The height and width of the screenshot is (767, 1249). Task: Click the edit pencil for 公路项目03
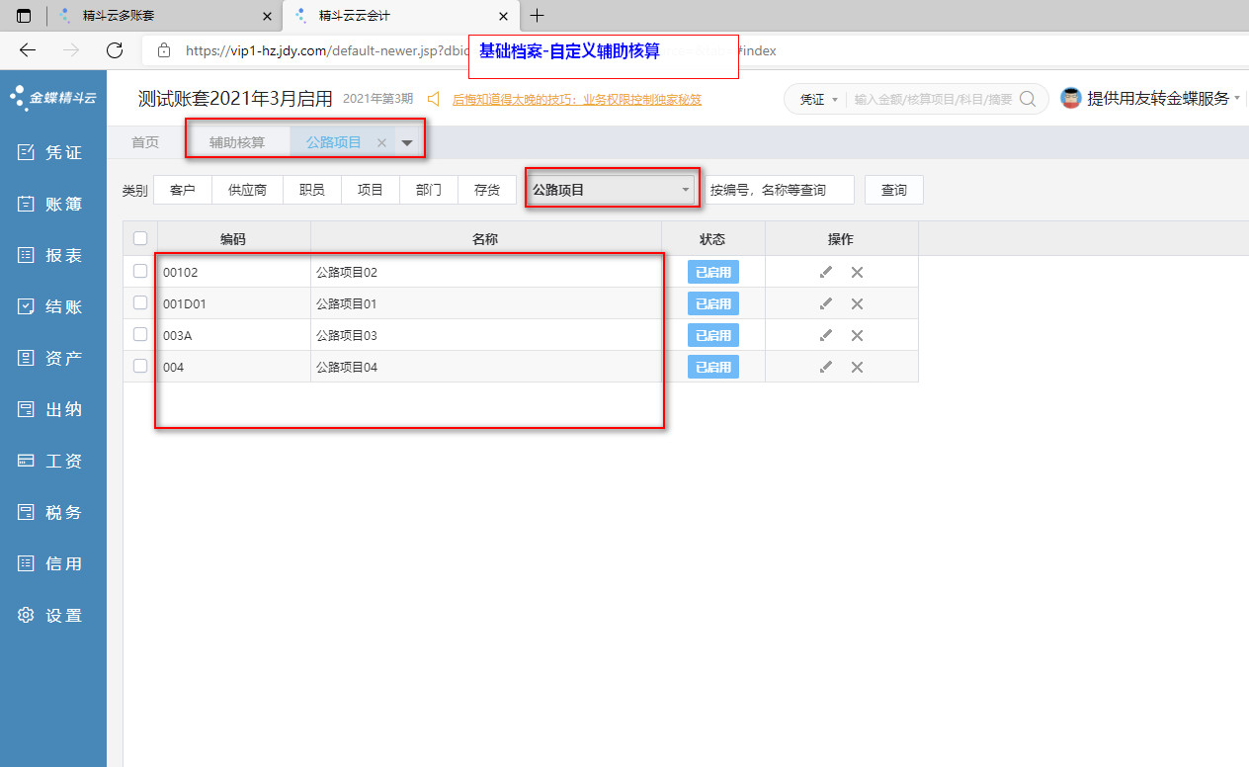pos(826,335)
